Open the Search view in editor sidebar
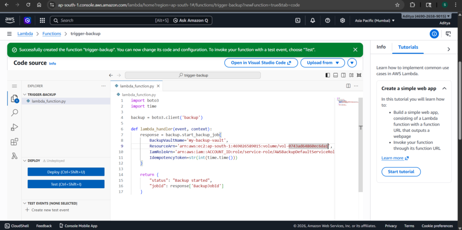The height and width of the screenshot is (230, 462). pos(14,113)
